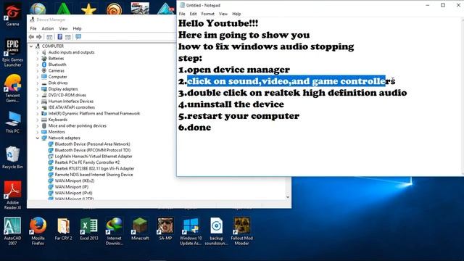464x261 pixels.
Task: Click the line '4.uninstall the device' in Notepad
Action: coord(231,104)
